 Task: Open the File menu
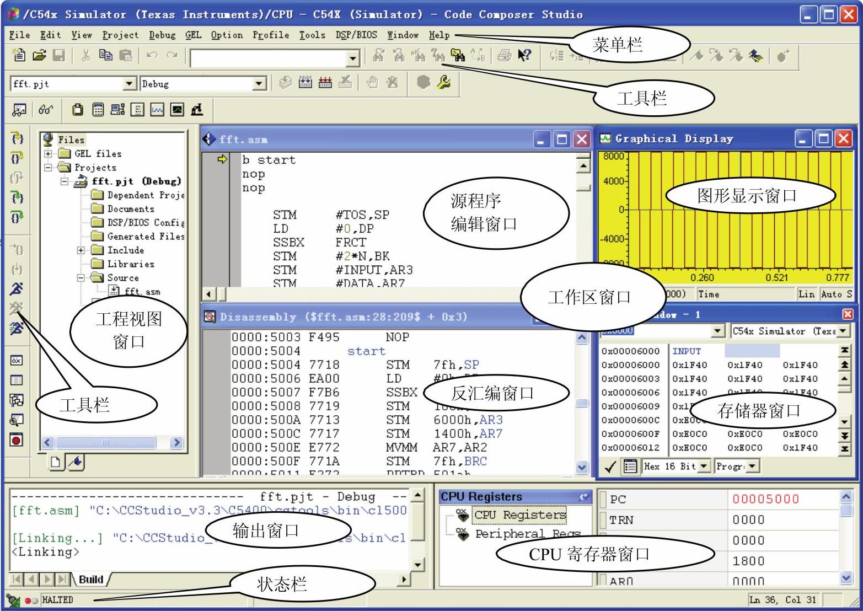[20, 35]
